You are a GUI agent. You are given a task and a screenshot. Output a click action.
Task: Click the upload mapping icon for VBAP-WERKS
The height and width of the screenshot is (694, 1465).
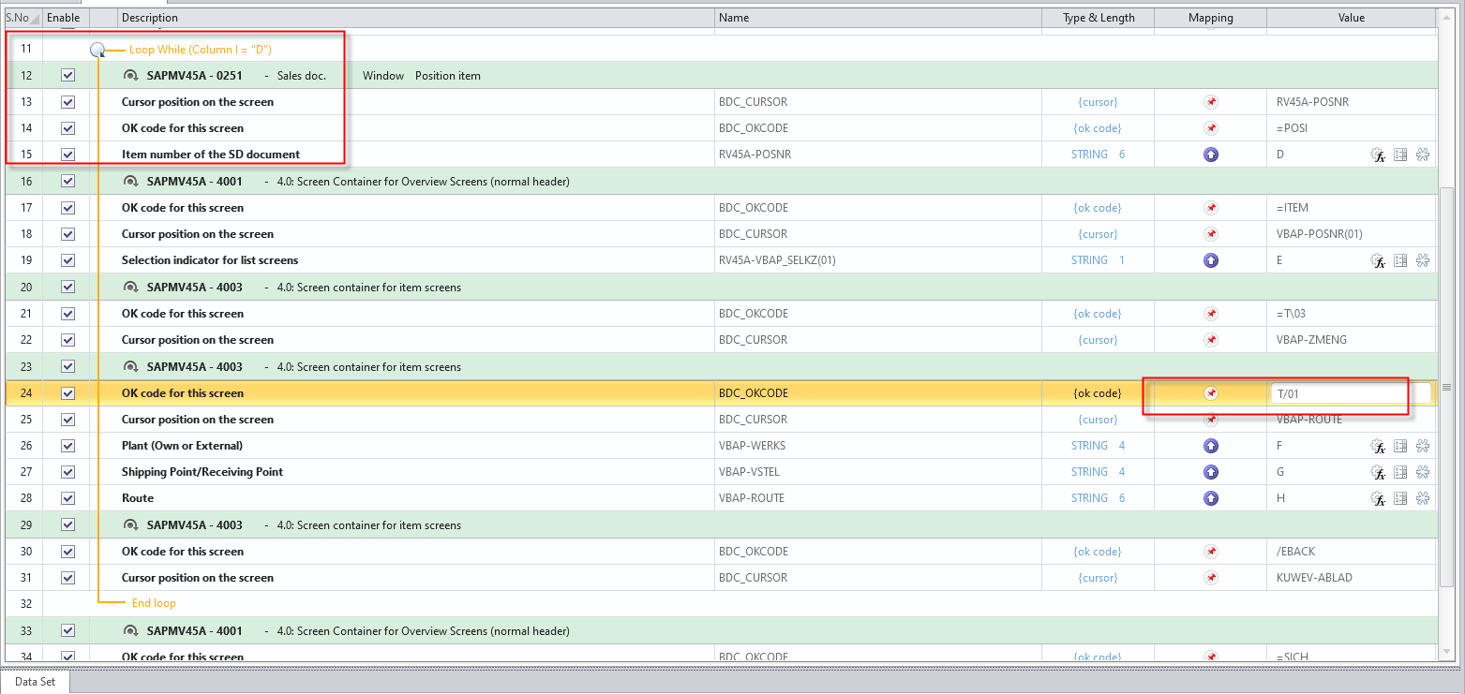pyautogui.click(x=1211, y=446)
